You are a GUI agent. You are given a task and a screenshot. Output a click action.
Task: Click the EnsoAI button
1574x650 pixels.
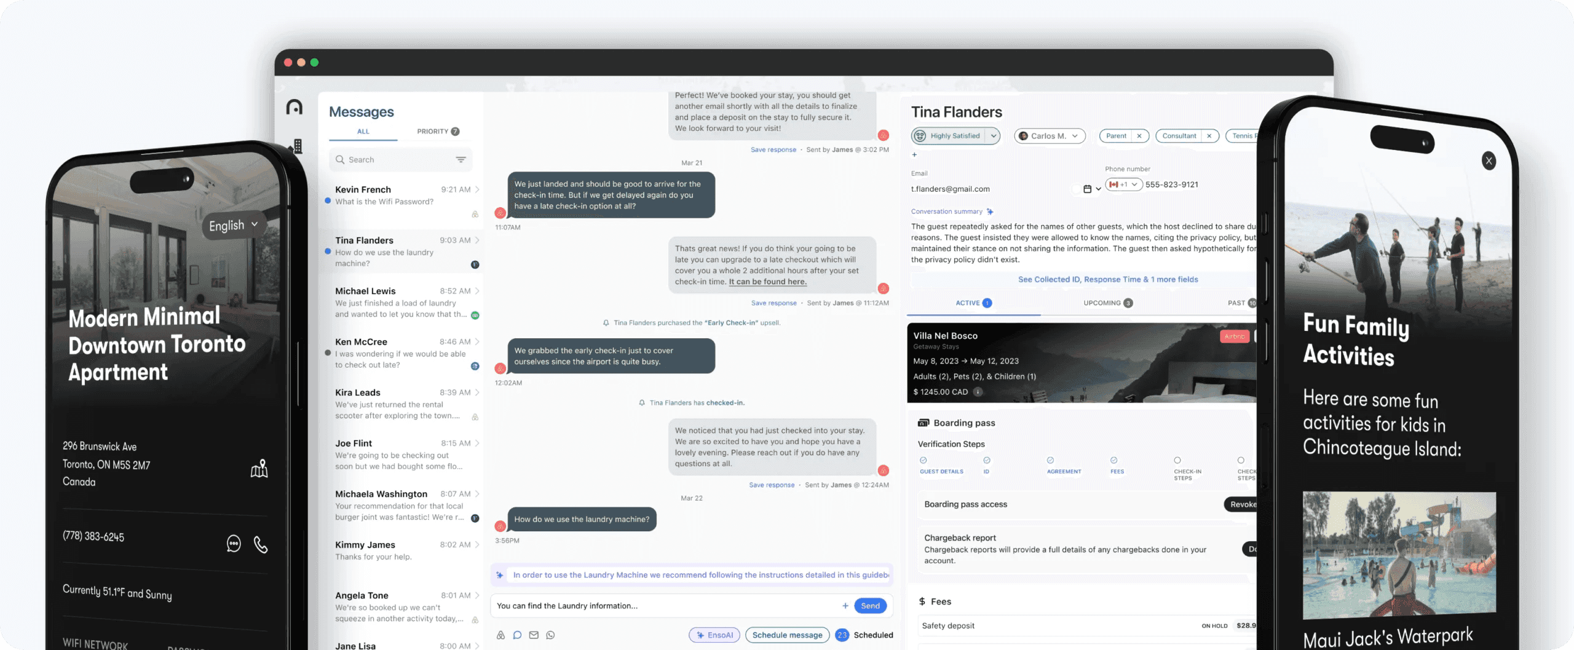click(x=714, y=635)
